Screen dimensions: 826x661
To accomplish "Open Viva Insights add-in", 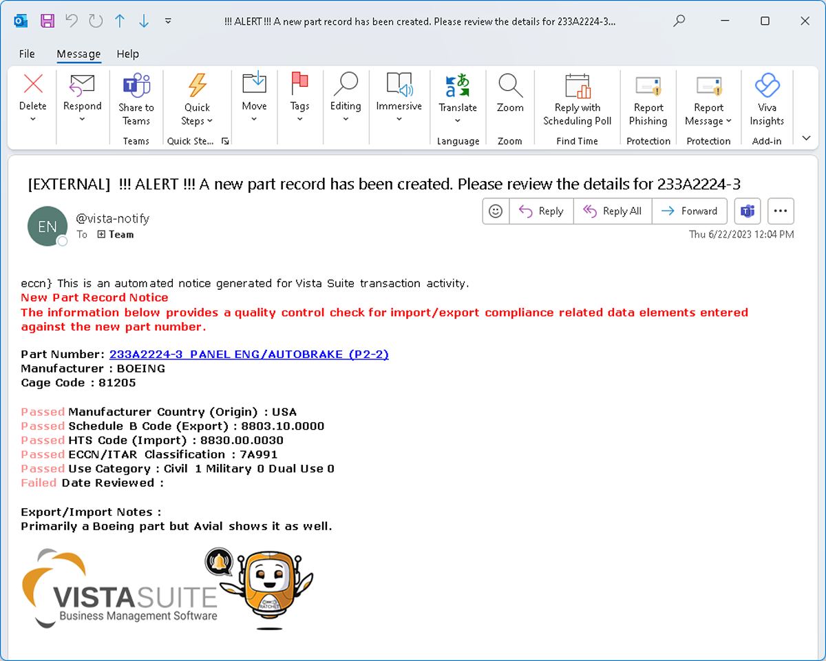I will [767, 99].
